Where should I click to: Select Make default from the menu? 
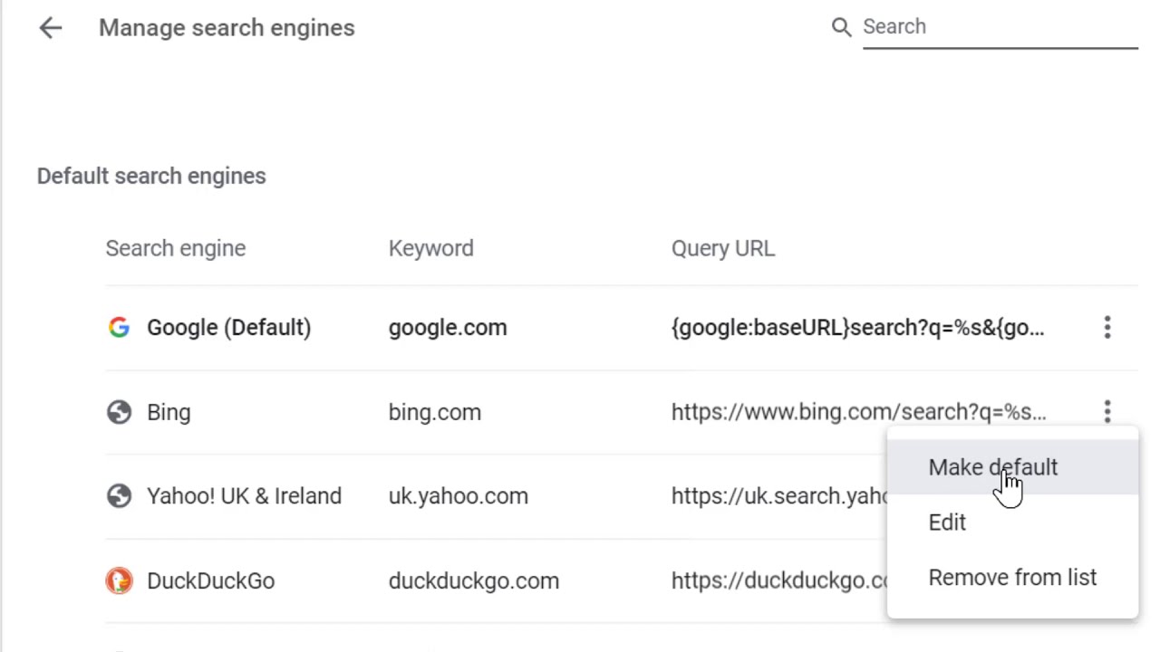point(992,467)
